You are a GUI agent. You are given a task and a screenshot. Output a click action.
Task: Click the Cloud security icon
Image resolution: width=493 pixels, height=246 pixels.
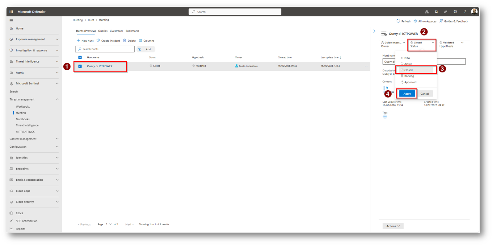click(11, 202)
